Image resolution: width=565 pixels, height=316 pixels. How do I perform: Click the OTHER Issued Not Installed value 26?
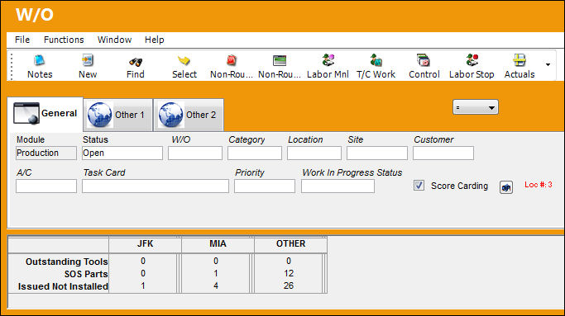click(x=288, y=285)
